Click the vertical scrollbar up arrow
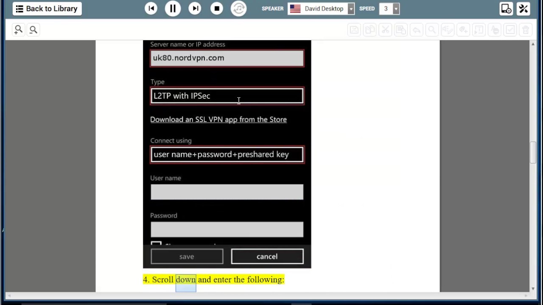The image size is (543, 305). click(533, 44)
